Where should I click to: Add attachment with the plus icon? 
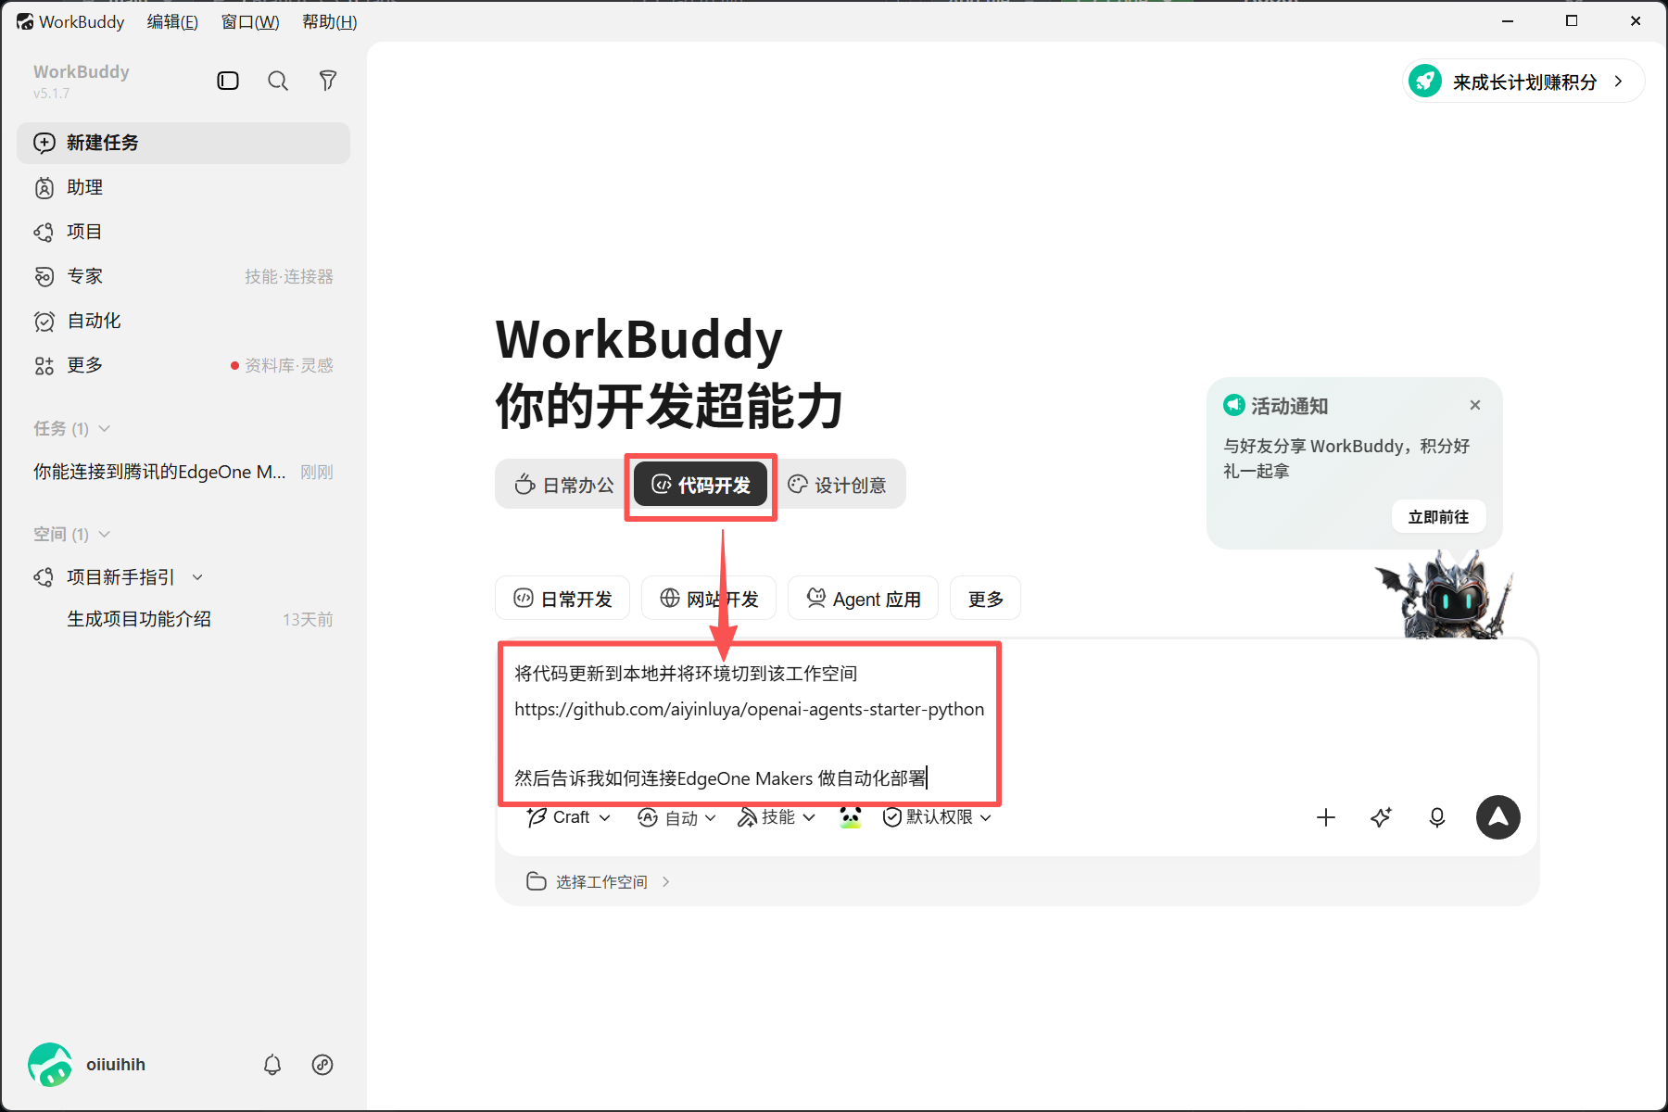(1326, 817)
